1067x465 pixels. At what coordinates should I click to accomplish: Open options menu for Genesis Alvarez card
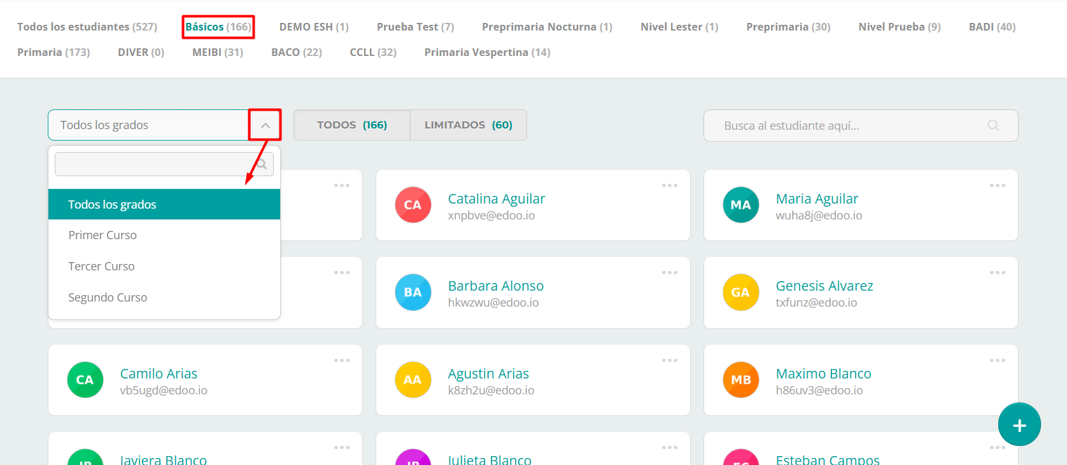[998, 273]
